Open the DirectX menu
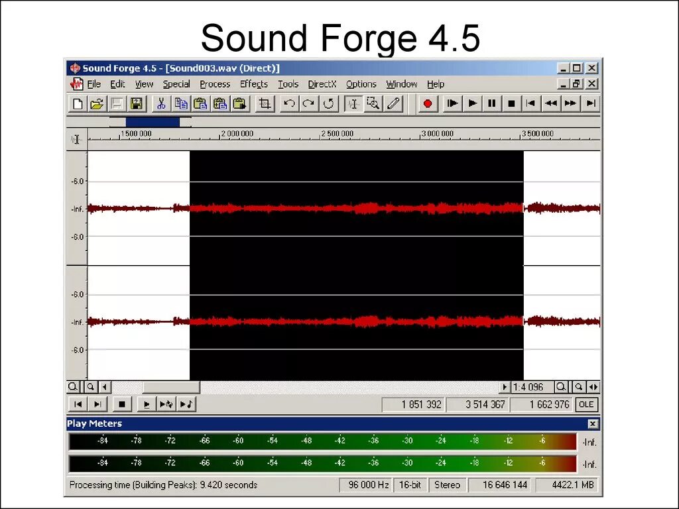This screenshot has width=679, height=509. (322, 84)
